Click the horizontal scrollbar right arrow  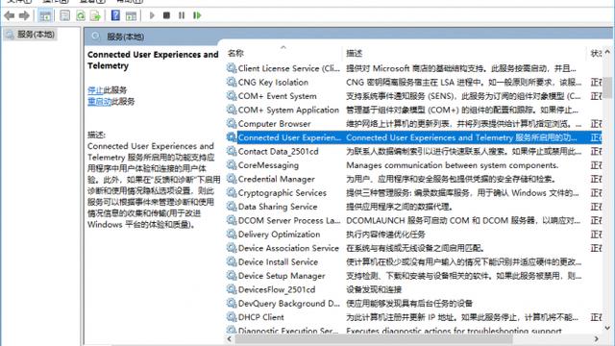coord(596,338)
